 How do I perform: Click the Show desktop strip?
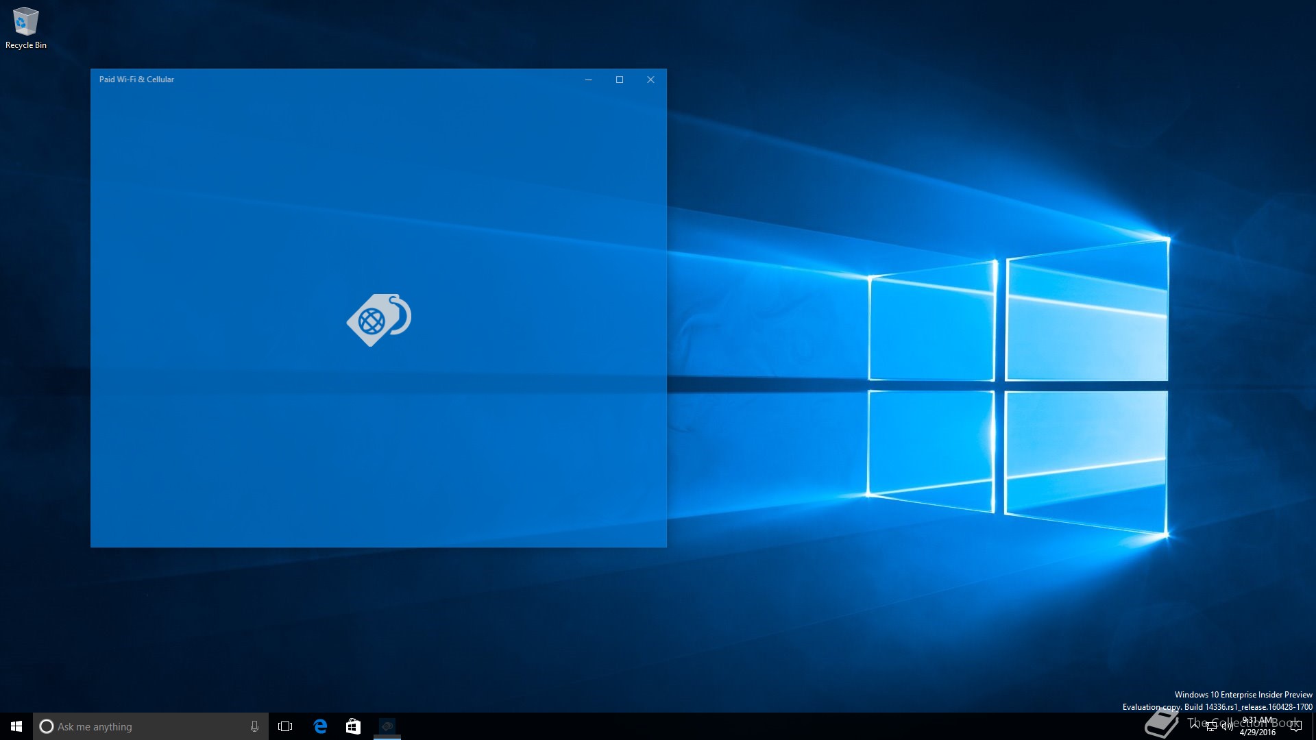point(1314,726)
